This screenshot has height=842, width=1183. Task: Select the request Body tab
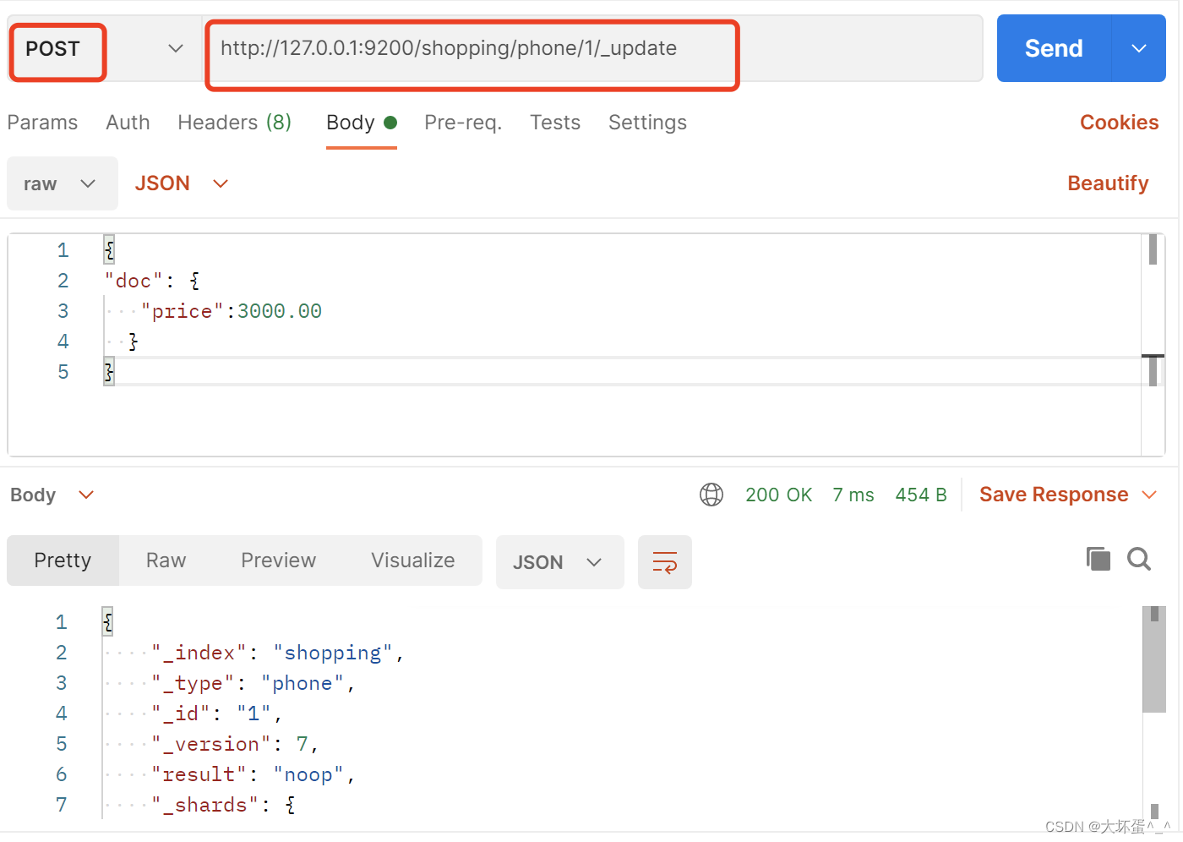(x=362, y=123)
